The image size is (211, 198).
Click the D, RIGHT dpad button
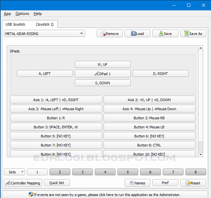[161, 74]
